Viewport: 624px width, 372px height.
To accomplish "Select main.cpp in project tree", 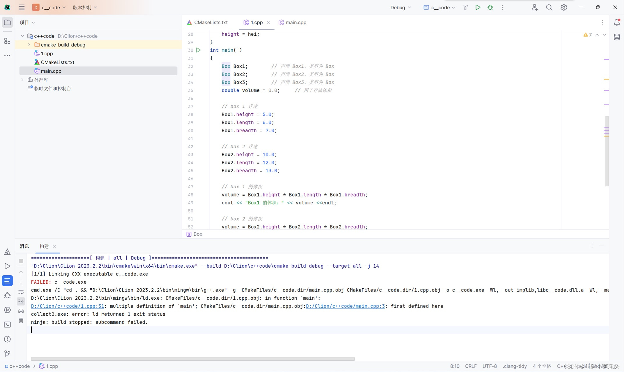I will point(98,71).
